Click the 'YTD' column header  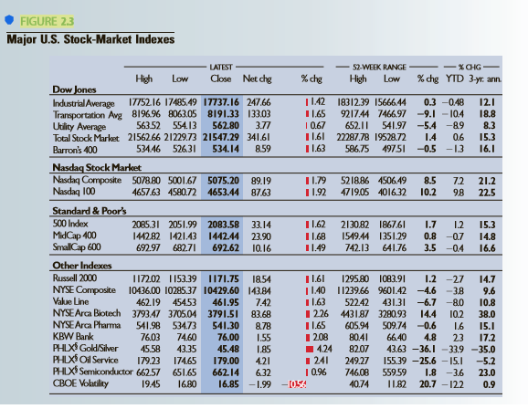(455, 79)
